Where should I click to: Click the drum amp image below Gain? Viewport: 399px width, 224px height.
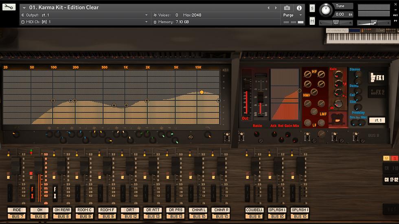coord(338,120)
